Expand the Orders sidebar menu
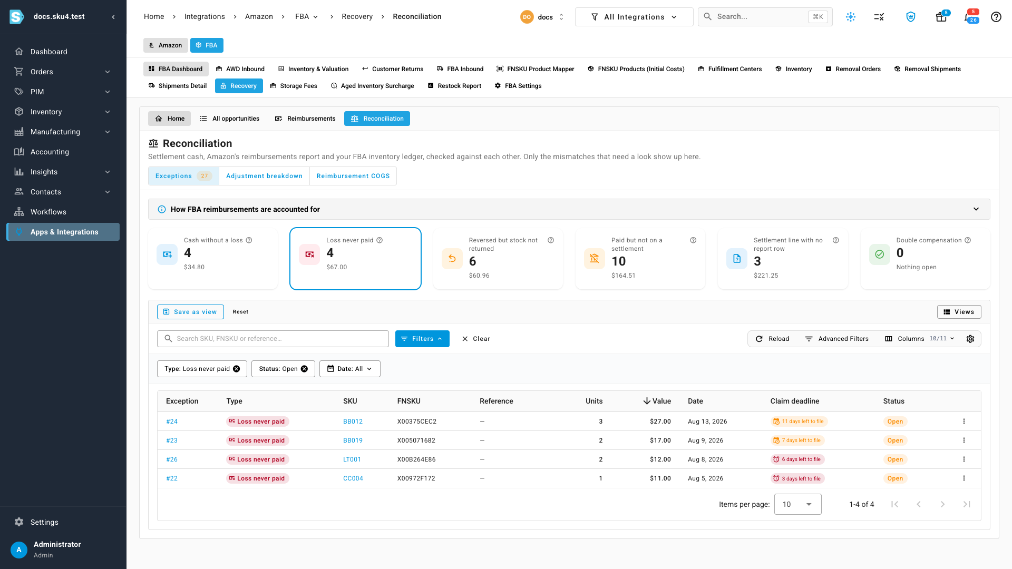 coord(63,72)
